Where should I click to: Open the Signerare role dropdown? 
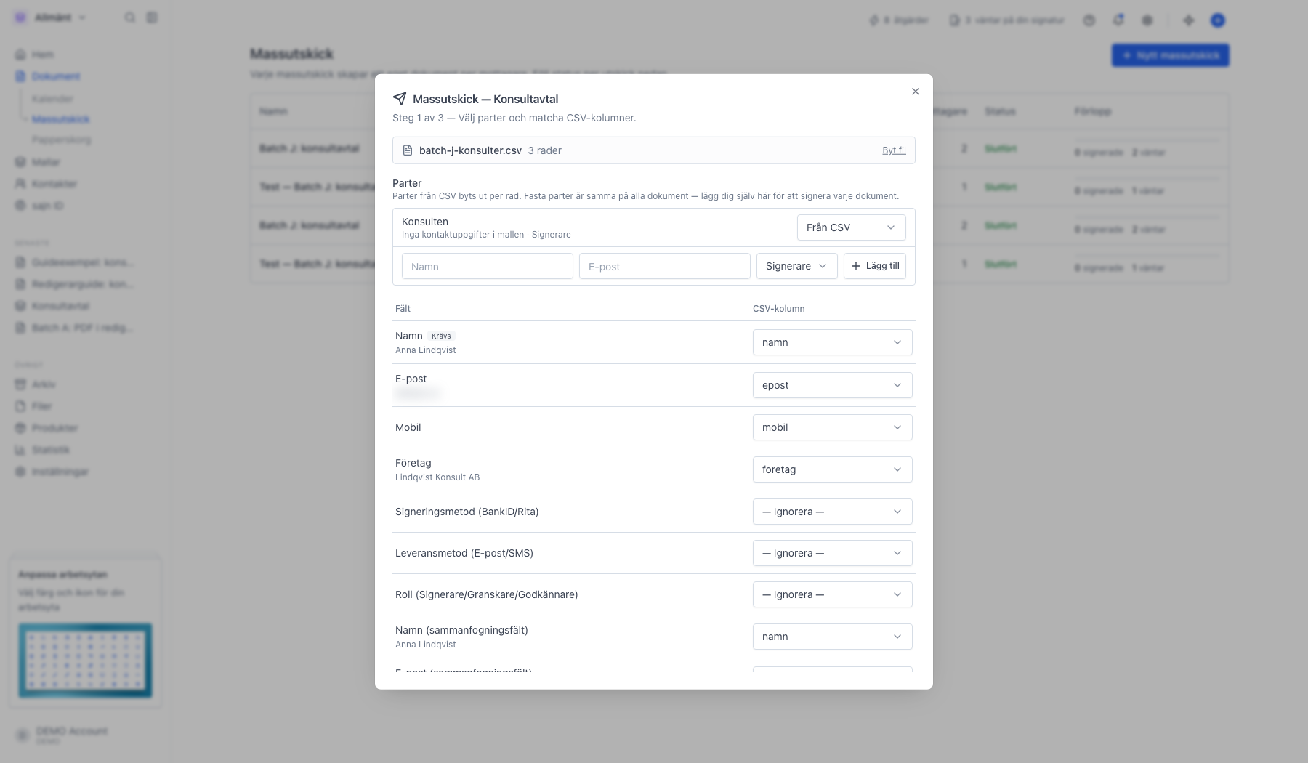[797, 266]
